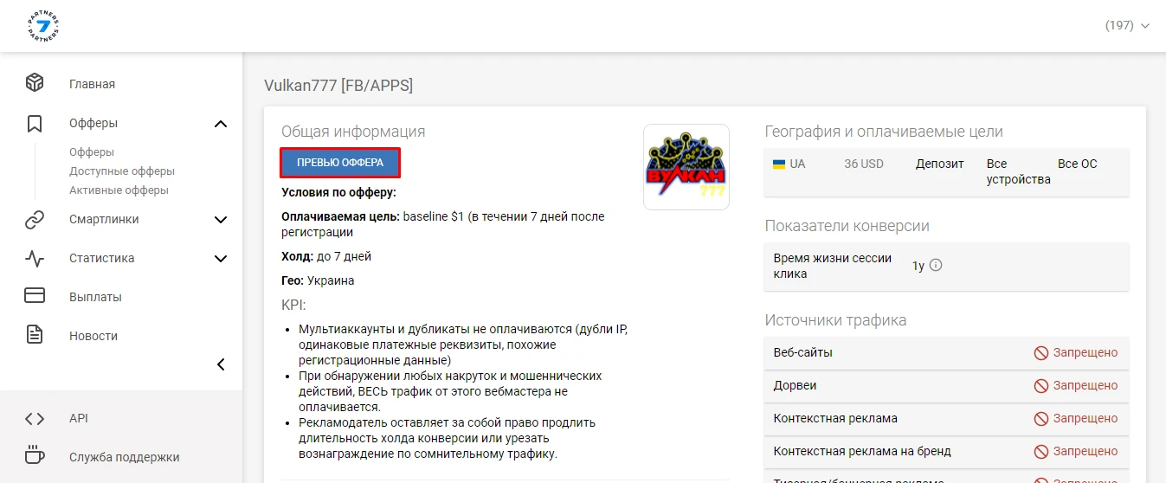Open Активные офферы submenu link
1166x483 pixels.
click(x=119, y=190)
